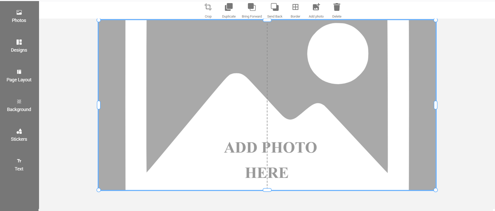Viewport: 495px width, 211px height.
Task: Click the Add photo icon
Action: tap(316, 7)
